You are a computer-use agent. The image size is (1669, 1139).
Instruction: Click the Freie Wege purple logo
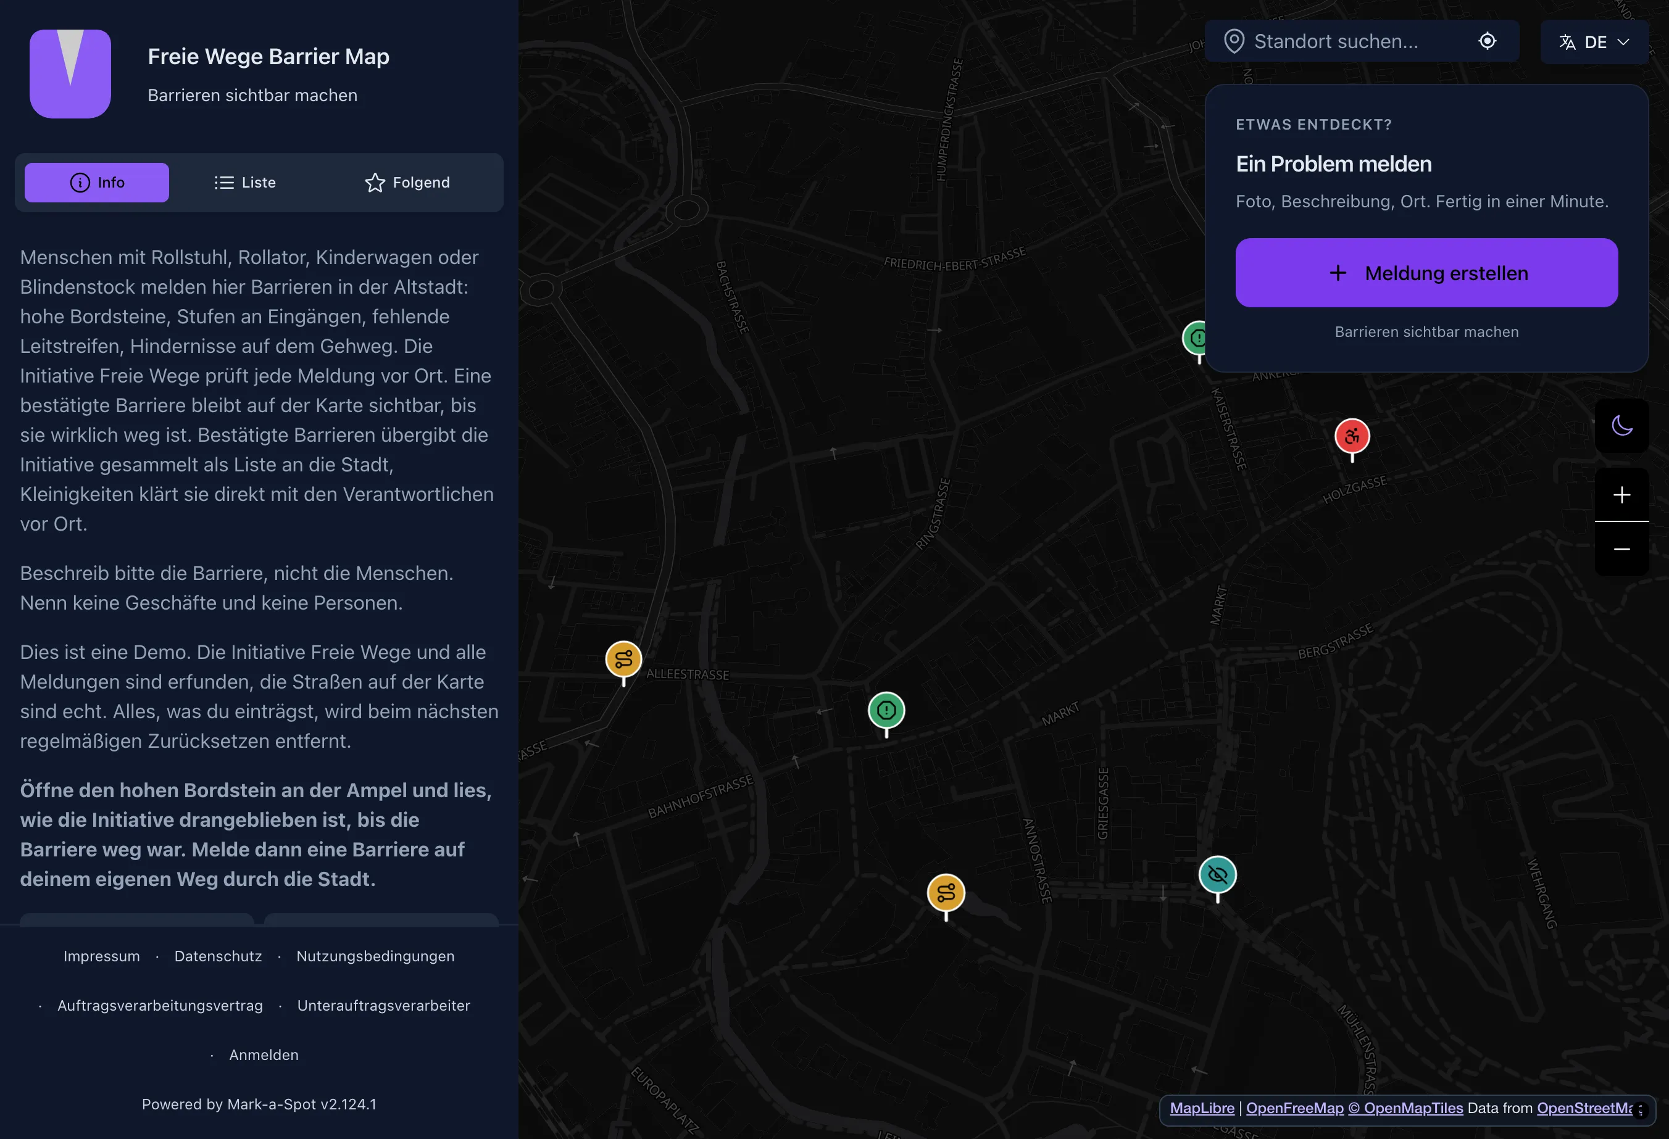(x=70, y=73)
